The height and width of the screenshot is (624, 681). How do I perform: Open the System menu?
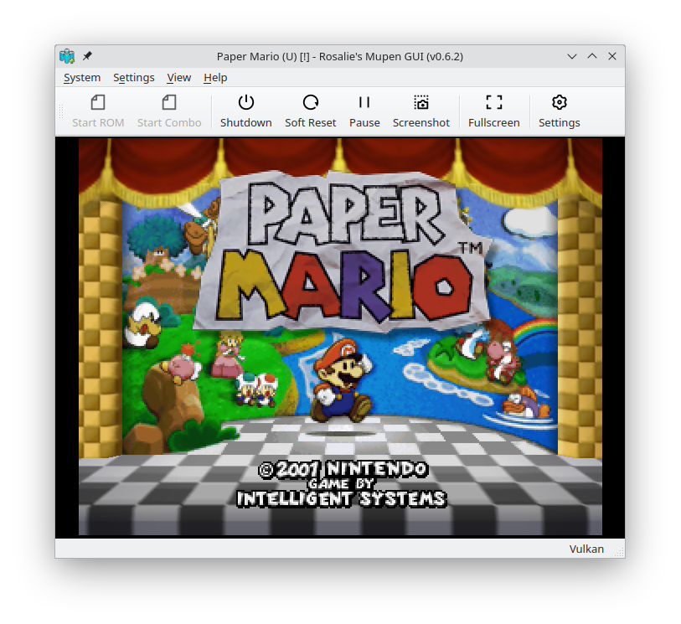point(82,78)
